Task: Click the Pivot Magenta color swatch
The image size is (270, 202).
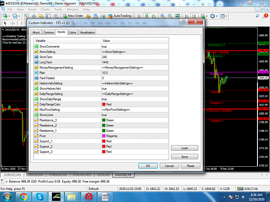Action: pyautogui.click(x=104, y=136)
